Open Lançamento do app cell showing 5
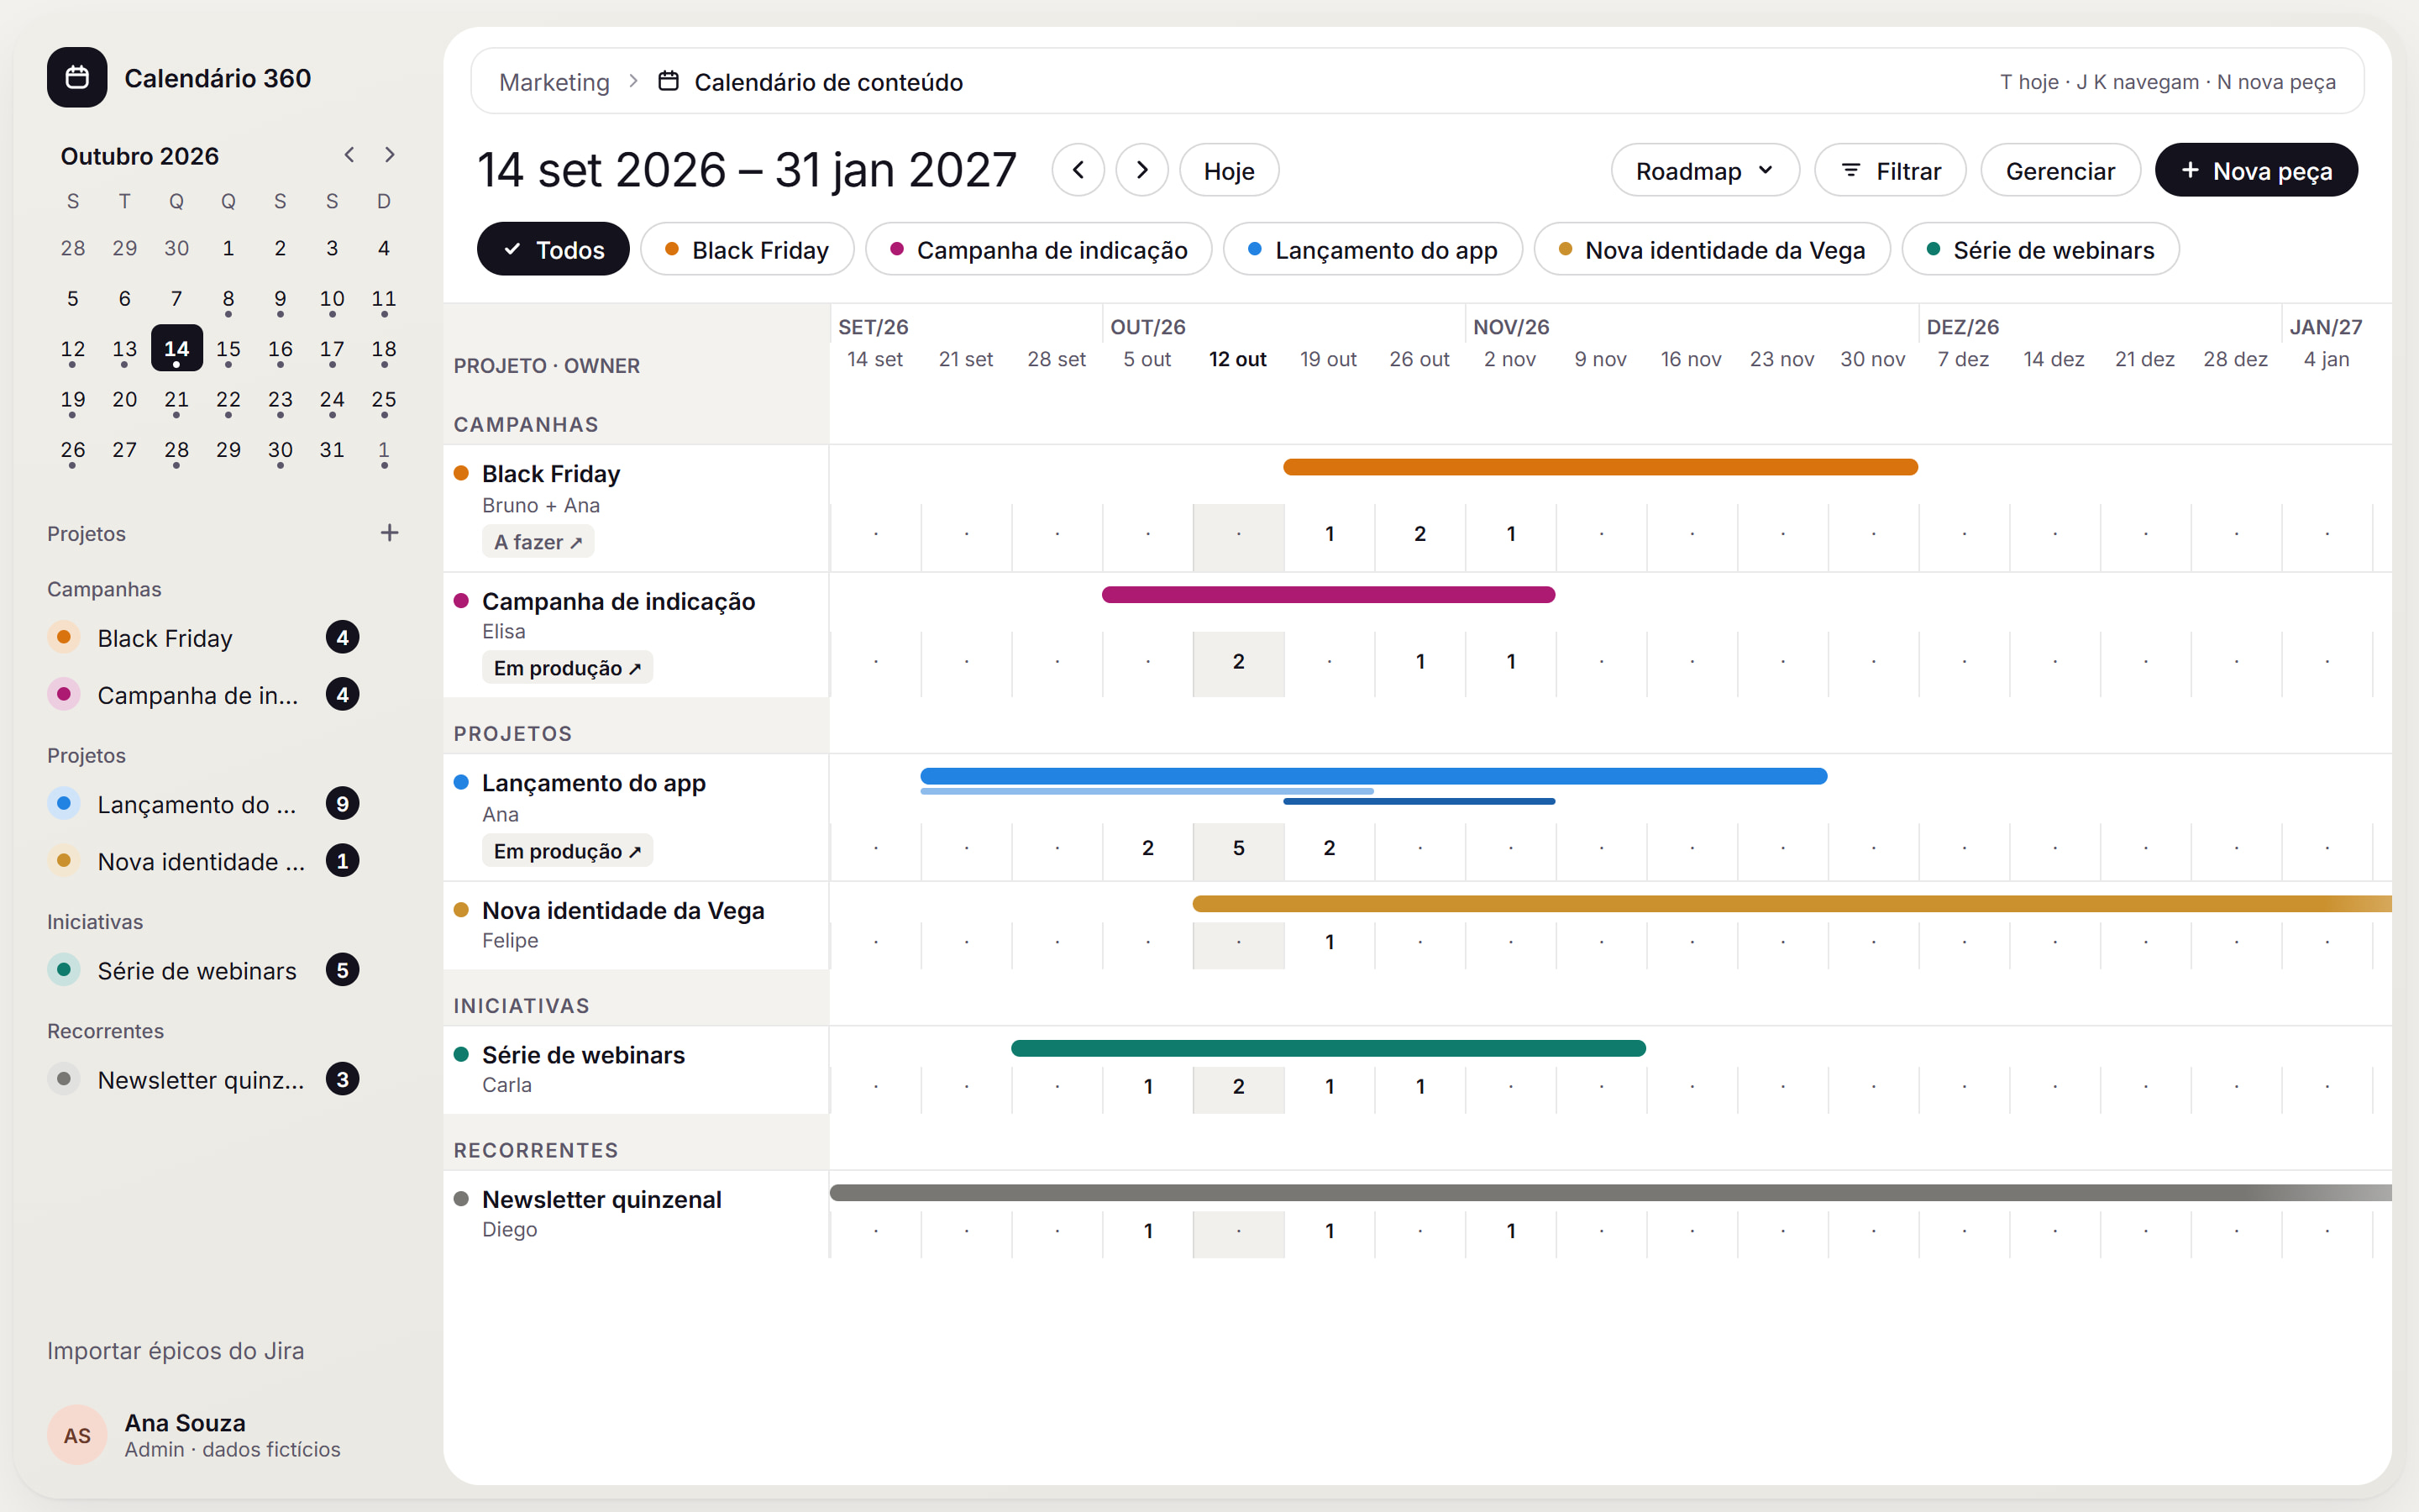Screen dimensions: 2419x1512 coord(1239,848)
